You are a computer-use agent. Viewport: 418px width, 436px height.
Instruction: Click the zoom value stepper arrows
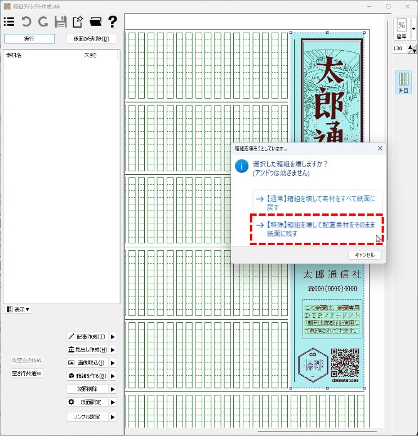click(x=412, y=49)
